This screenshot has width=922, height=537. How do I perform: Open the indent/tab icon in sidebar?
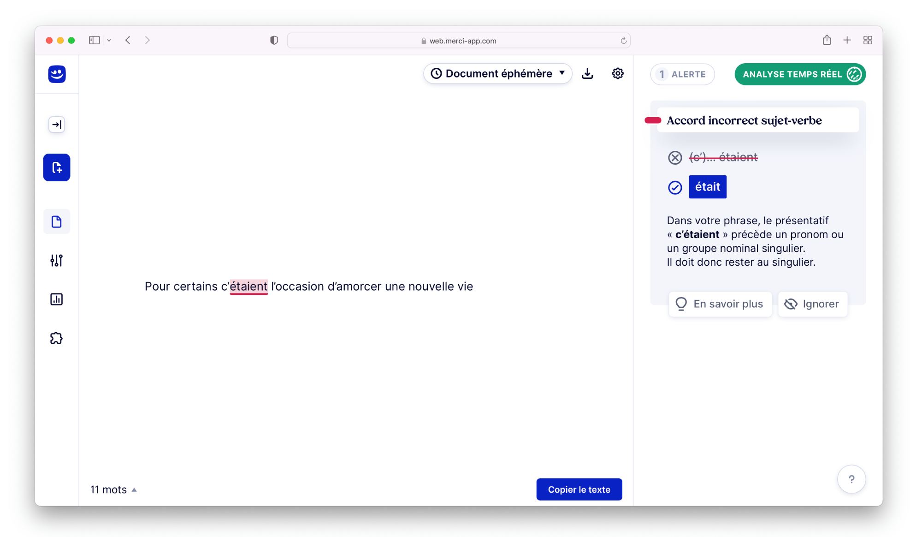point(56,125)
